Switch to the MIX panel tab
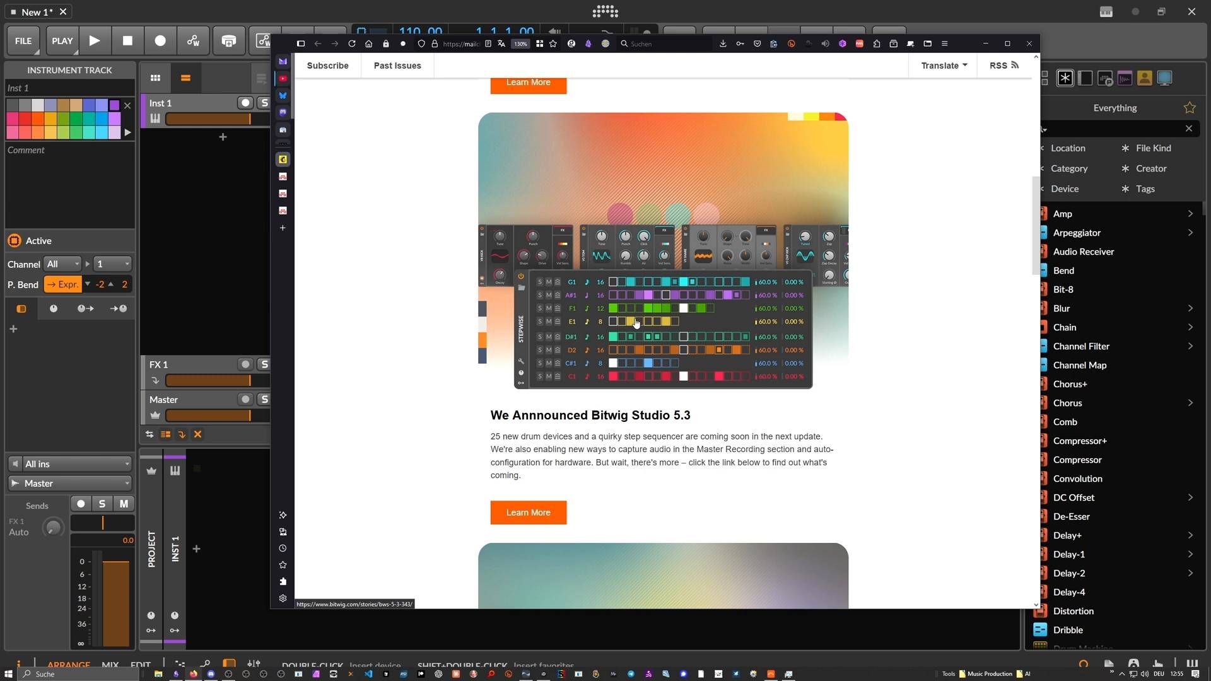 pyautogui.click(x=110, y=665)
